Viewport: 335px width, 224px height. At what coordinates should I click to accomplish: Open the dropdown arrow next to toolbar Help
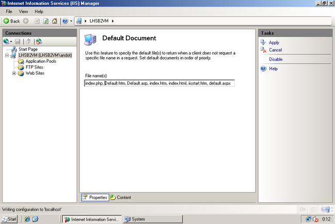coord(71,21)
